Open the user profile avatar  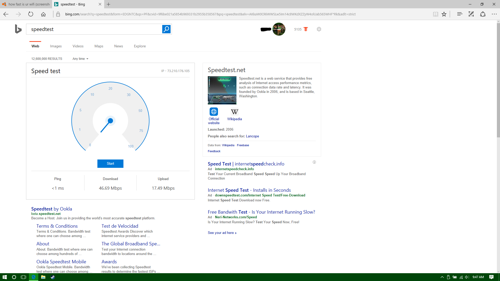click(x=279, y=29)
